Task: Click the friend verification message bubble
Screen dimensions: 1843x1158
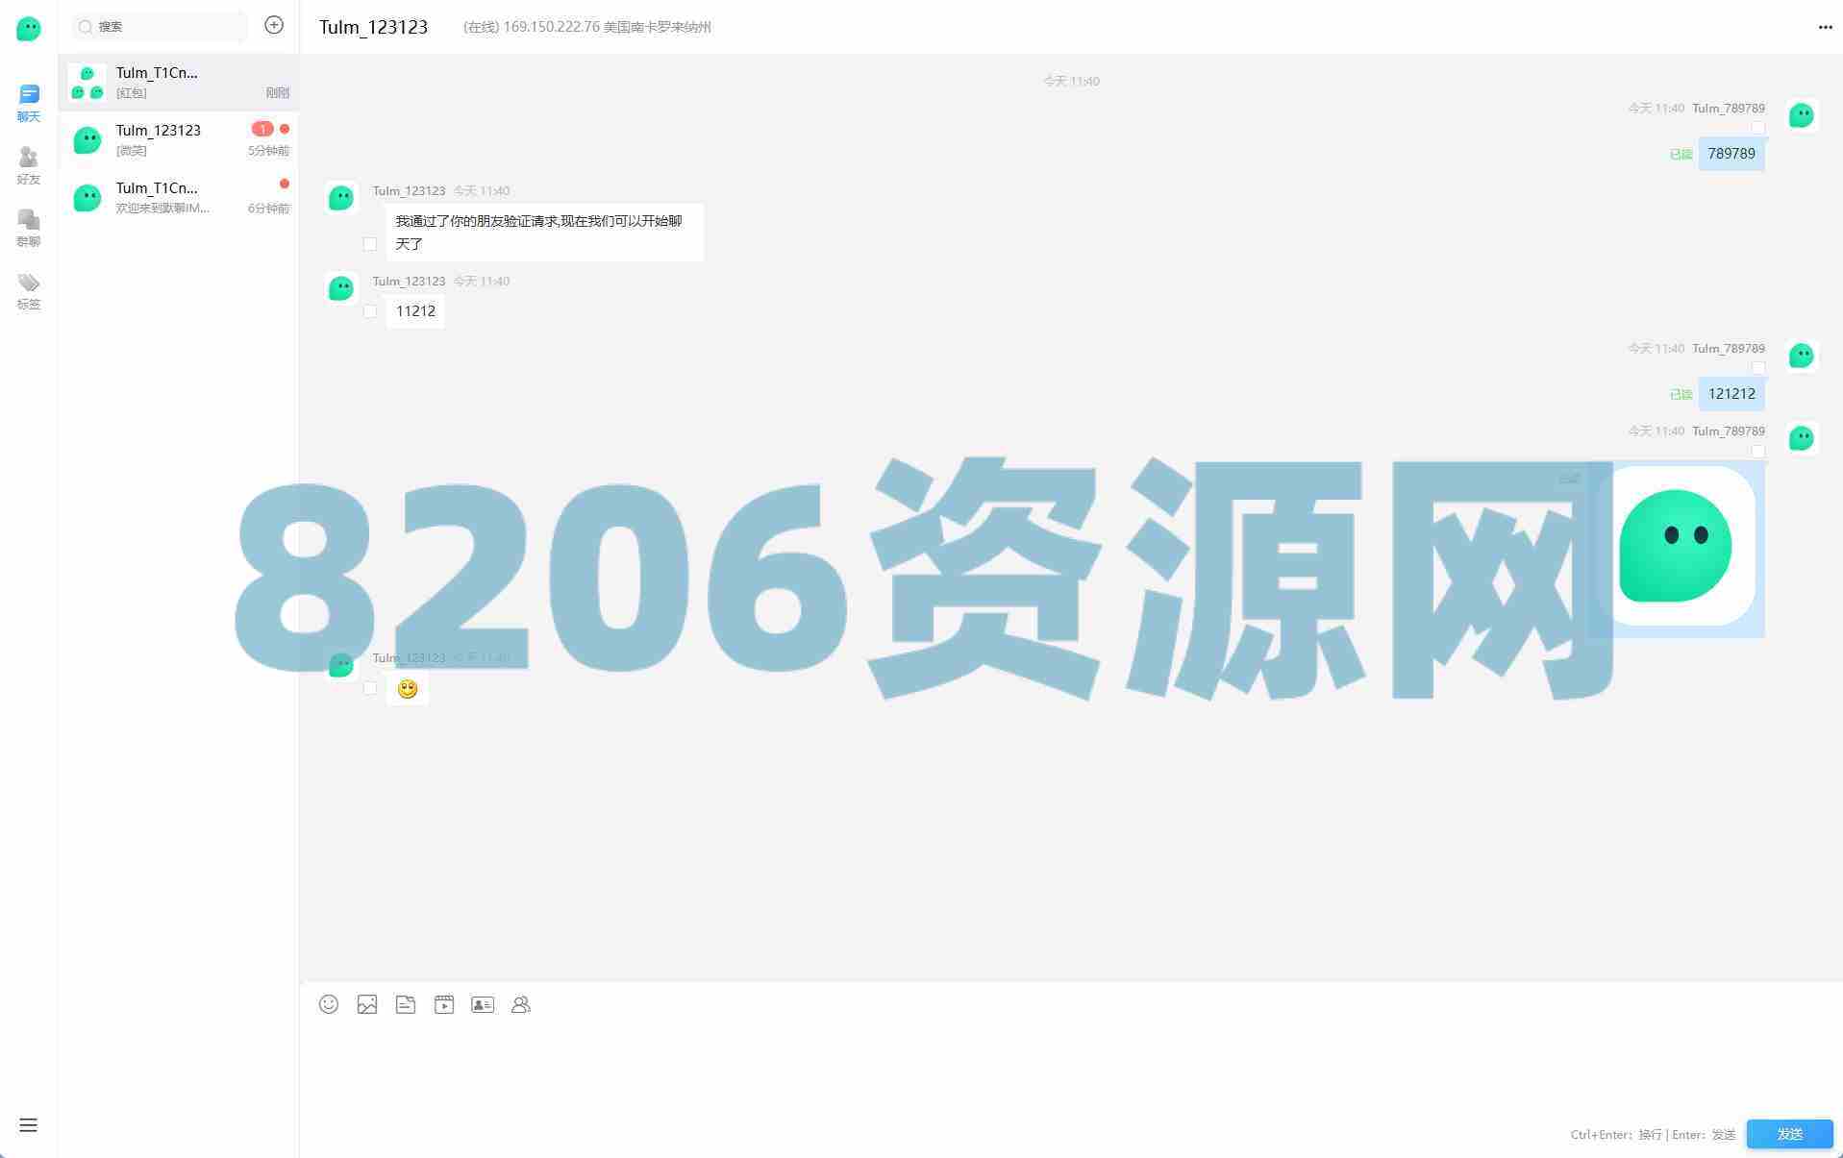Action: (x=545, y=233)
